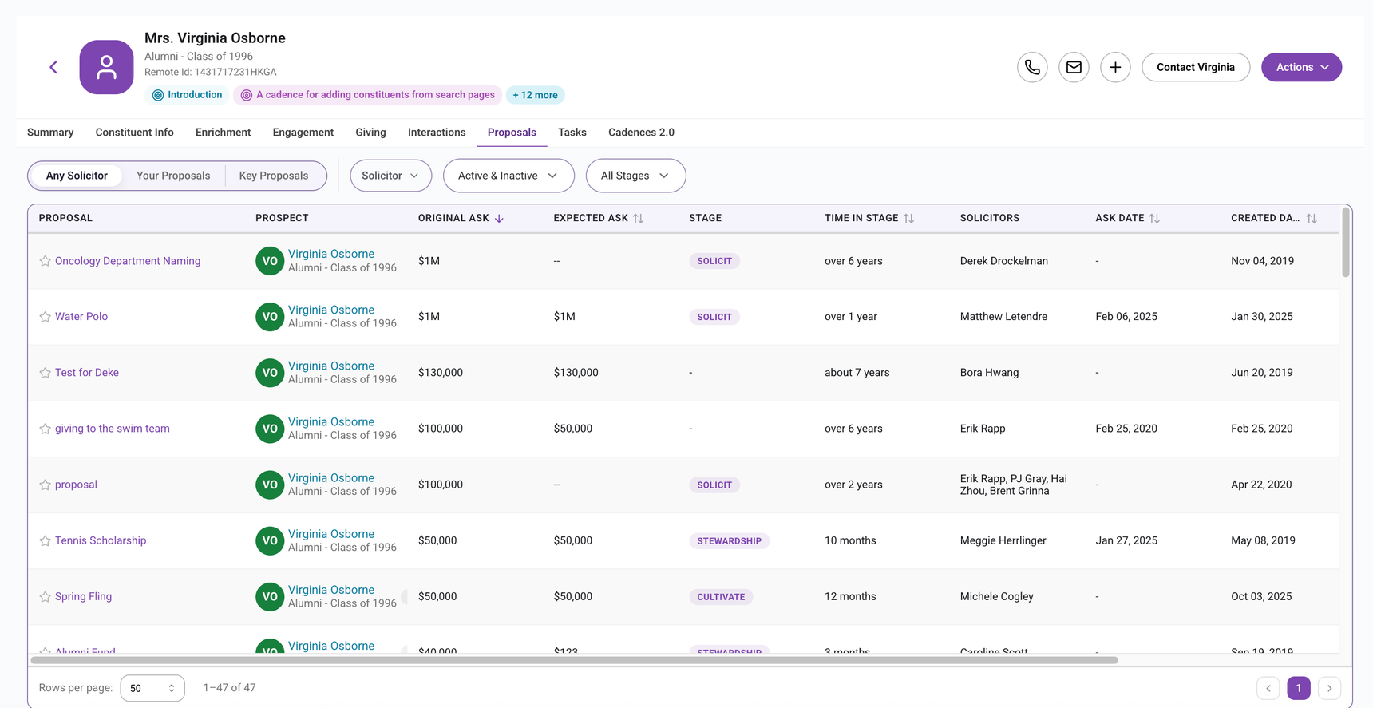Star the Oncology Department Naming proposal

[x=45, y=261]
